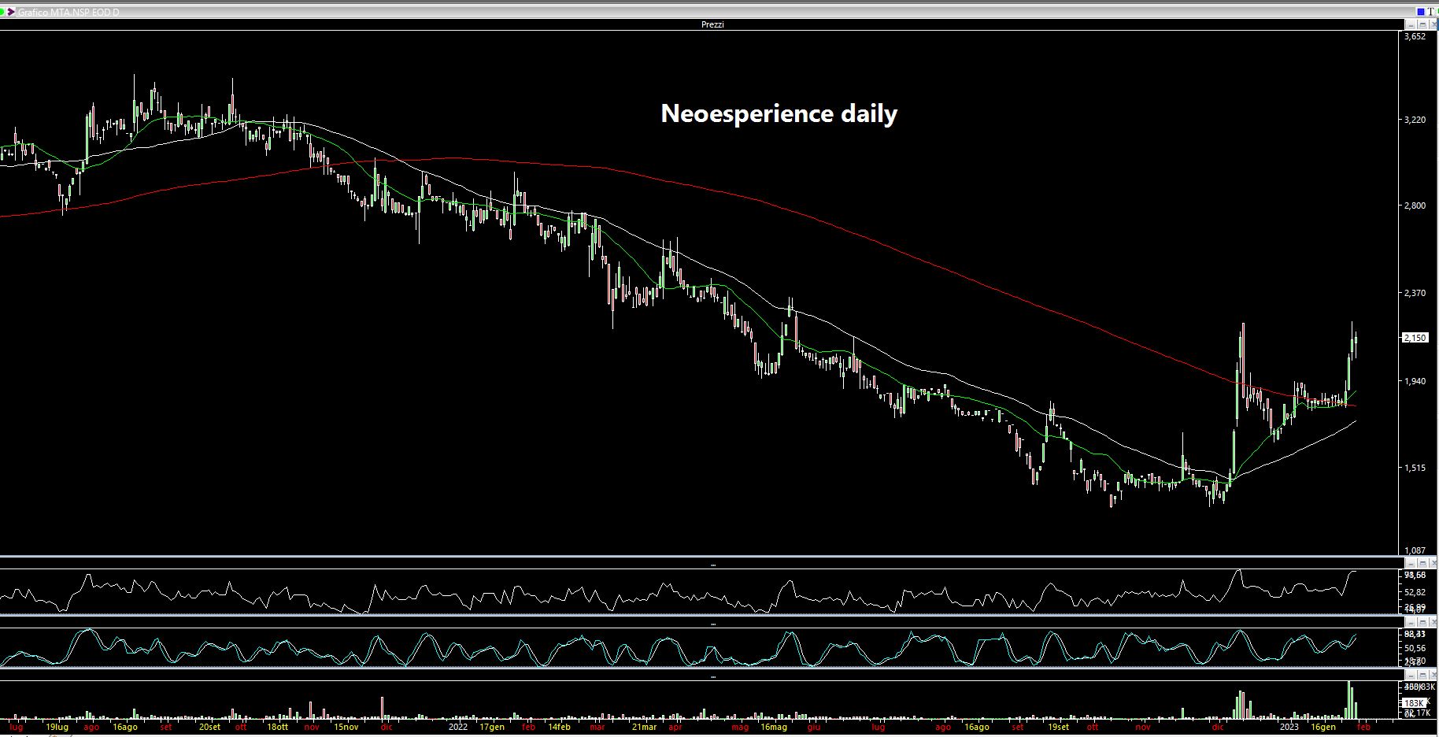Minimize the single-line oscillator panel showing 52,82
Viewport: 1439px width, 737px height.
(1411, 563)
